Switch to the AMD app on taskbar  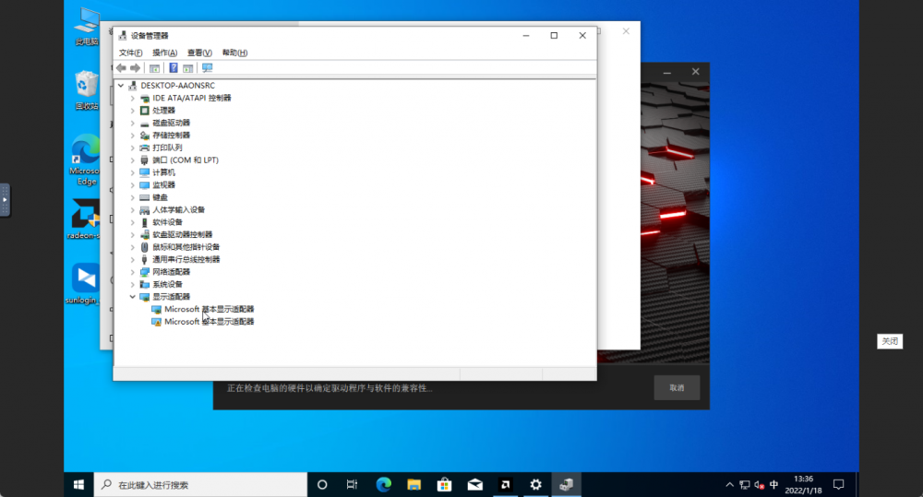pyautogui.click(x=505, y=485)
